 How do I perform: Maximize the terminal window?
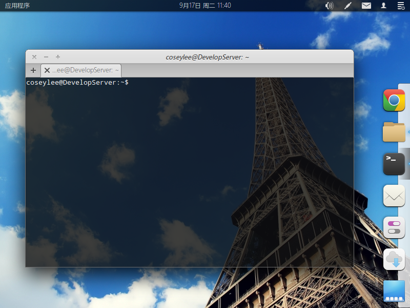tap(58, 57)
